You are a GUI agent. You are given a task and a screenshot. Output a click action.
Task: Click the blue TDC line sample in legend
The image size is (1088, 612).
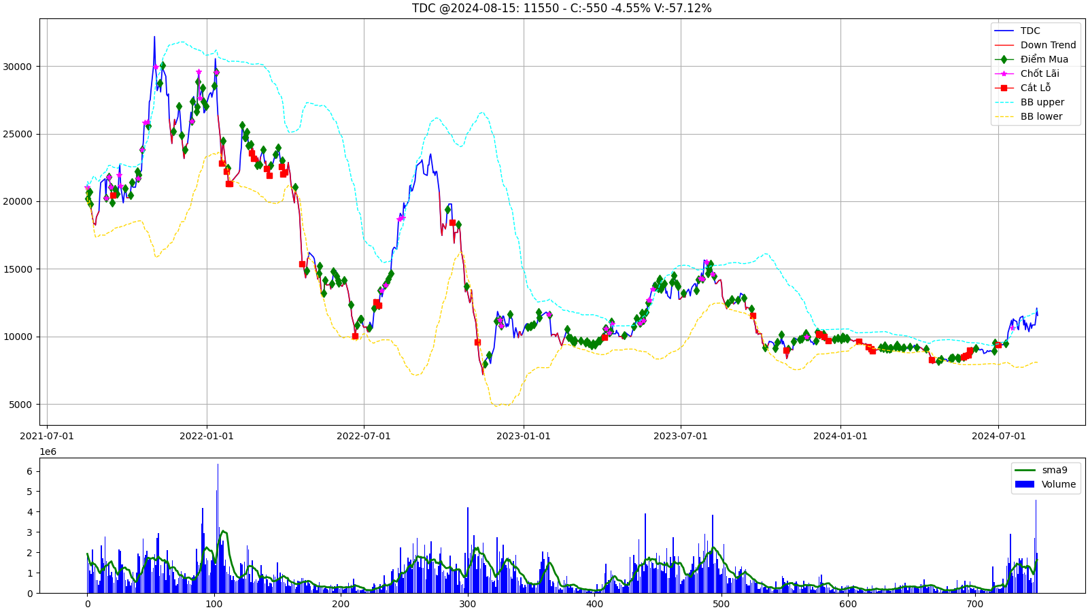(x=1004, y=31)
